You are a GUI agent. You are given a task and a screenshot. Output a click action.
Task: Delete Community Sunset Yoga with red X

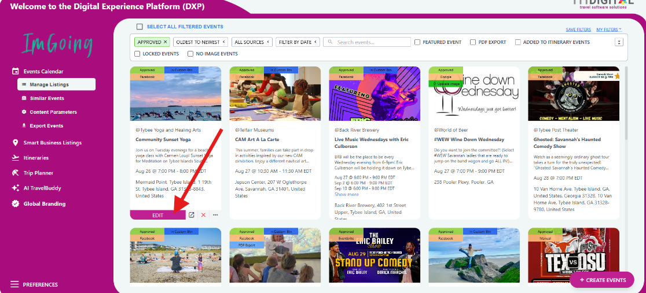(203, 215)
